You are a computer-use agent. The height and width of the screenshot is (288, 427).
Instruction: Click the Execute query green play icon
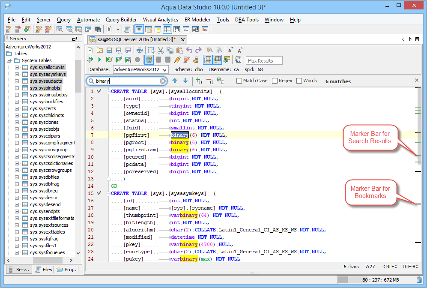(x=100, y=60)
